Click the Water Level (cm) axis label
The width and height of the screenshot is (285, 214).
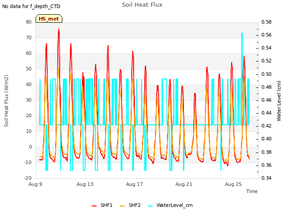pyautogui.click(x=279, y=101)
